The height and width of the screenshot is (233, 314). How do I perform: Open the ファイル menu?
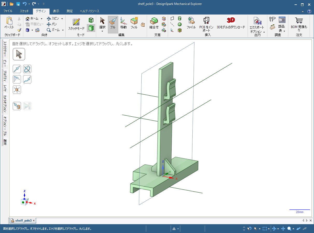8,11
